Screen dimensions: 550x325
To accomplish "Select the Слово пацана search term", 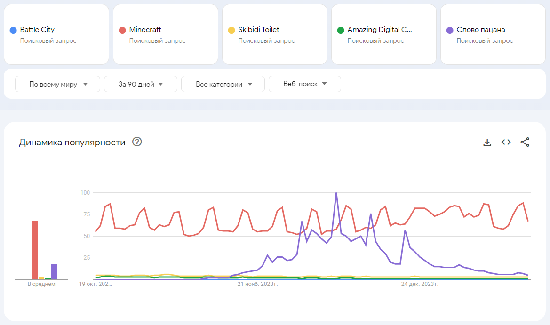I will click(x=481, y=30).
